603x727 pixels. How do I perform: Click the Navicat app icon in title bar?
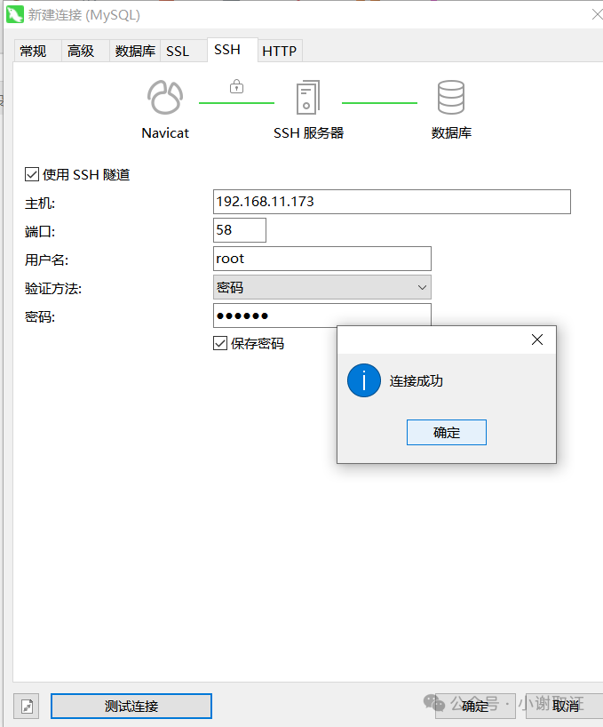point(14,15)
